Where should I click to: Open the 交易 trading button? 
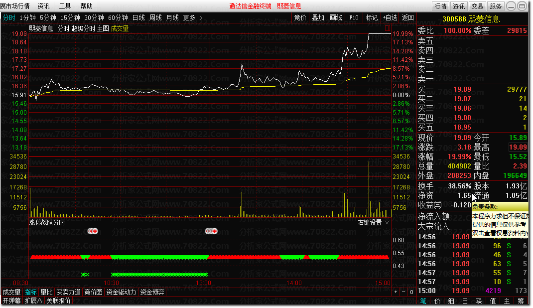pos(477,6)
